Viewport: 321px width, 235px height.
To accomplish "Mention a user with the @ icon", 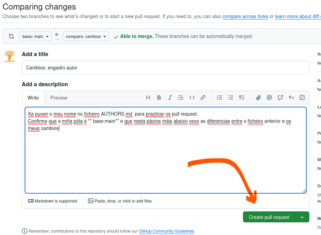I will (269, 97).
